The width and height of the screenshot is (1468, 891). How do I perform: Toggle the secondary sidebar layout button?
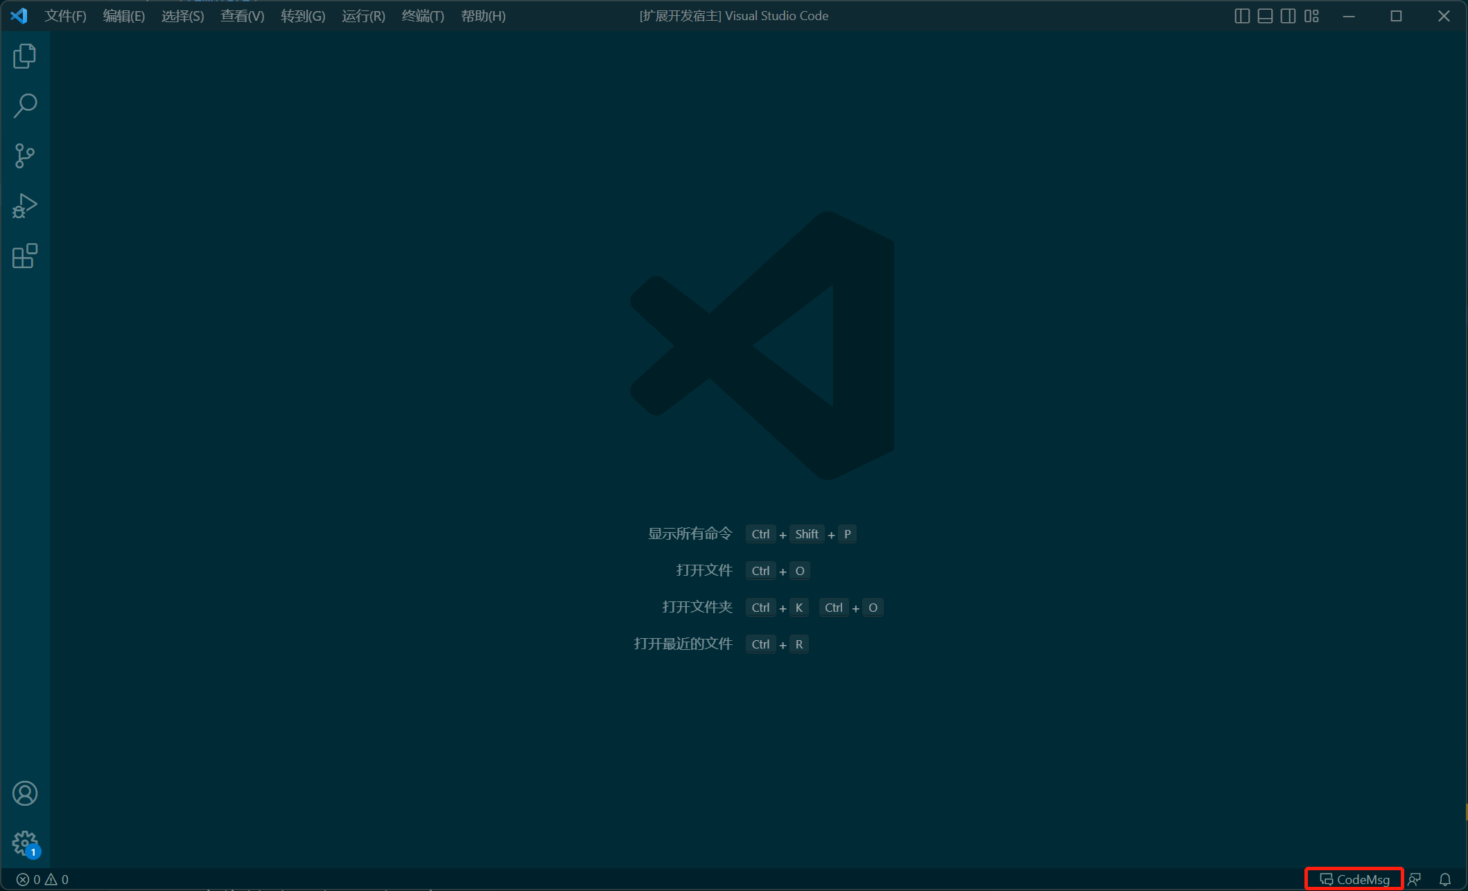click(x=1288, y=16)
